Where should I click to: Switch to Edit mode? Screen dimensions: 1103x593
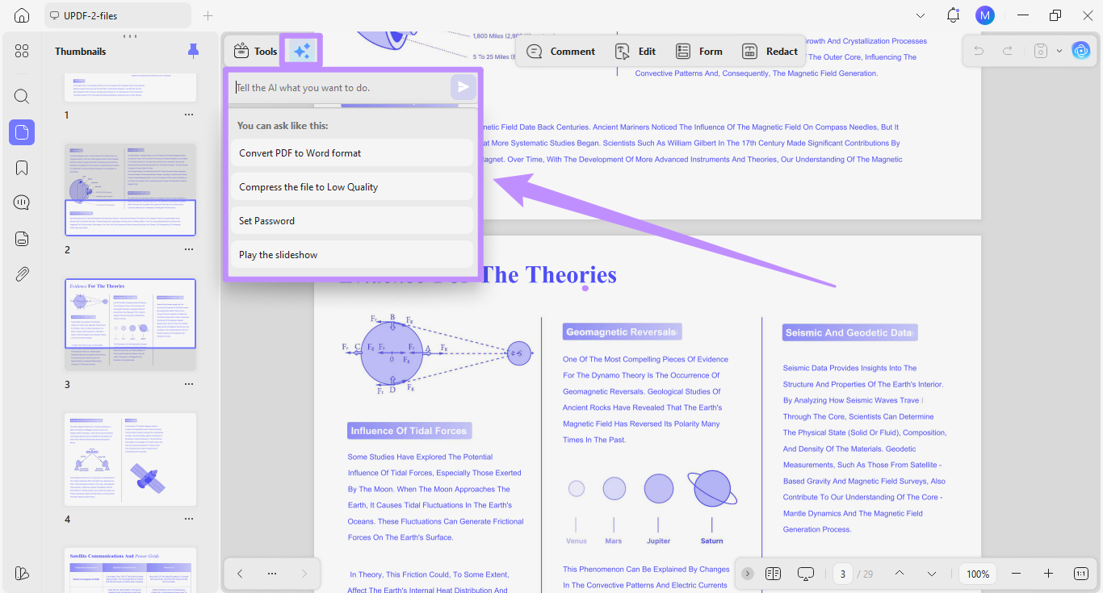(635, 51)
